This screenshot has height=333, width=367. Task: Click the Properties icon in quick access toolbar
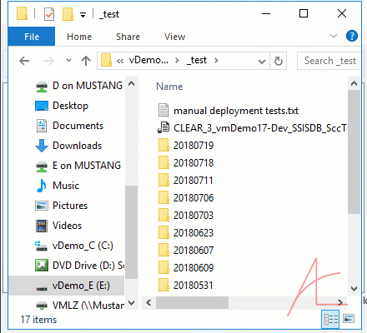click(49, 14)
